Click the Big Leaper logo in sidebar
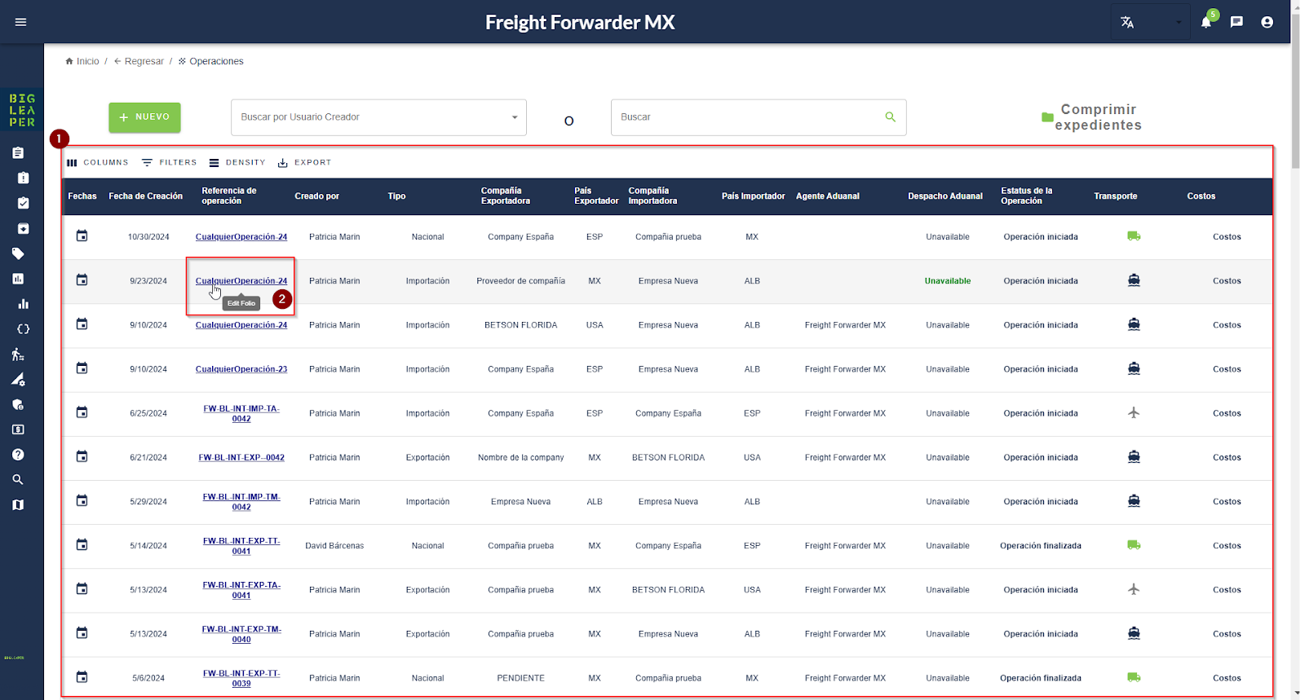 coord(22,110)
